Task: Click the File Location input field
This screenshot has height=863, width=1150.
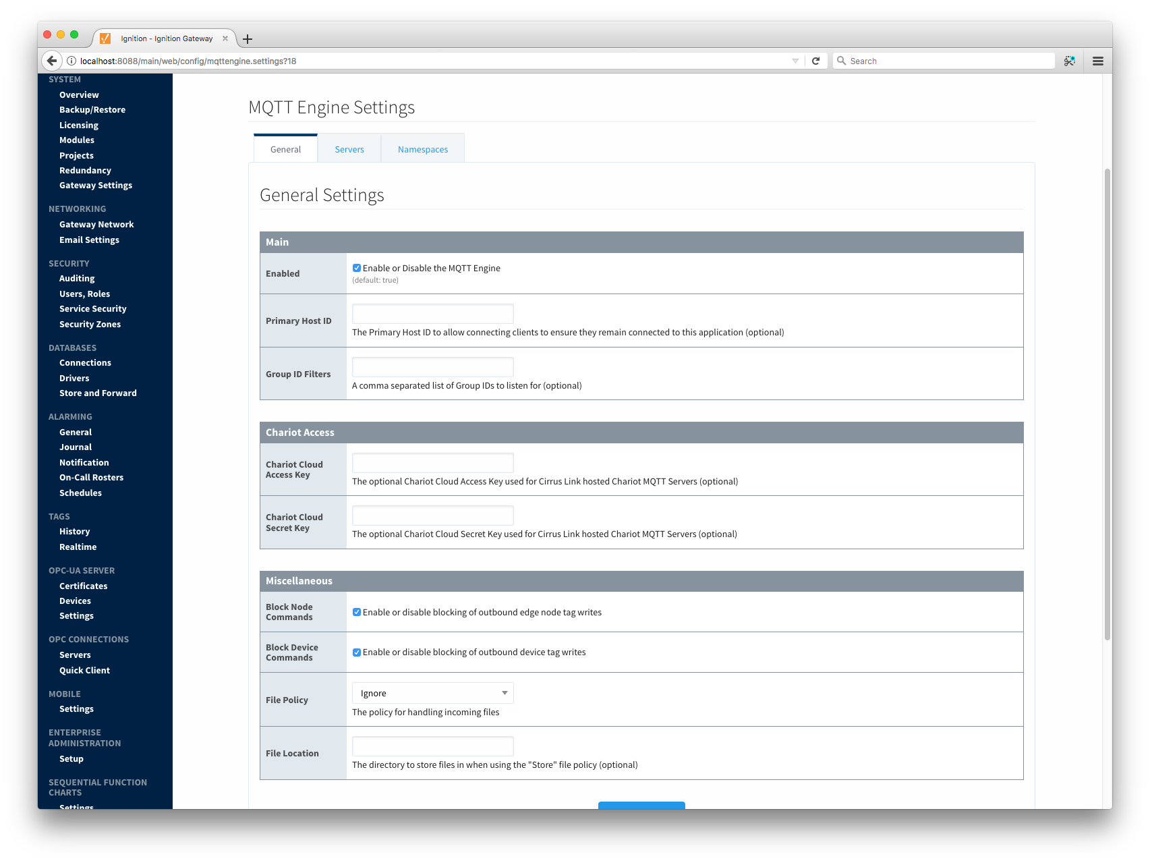Action: (x=433, y=746)
